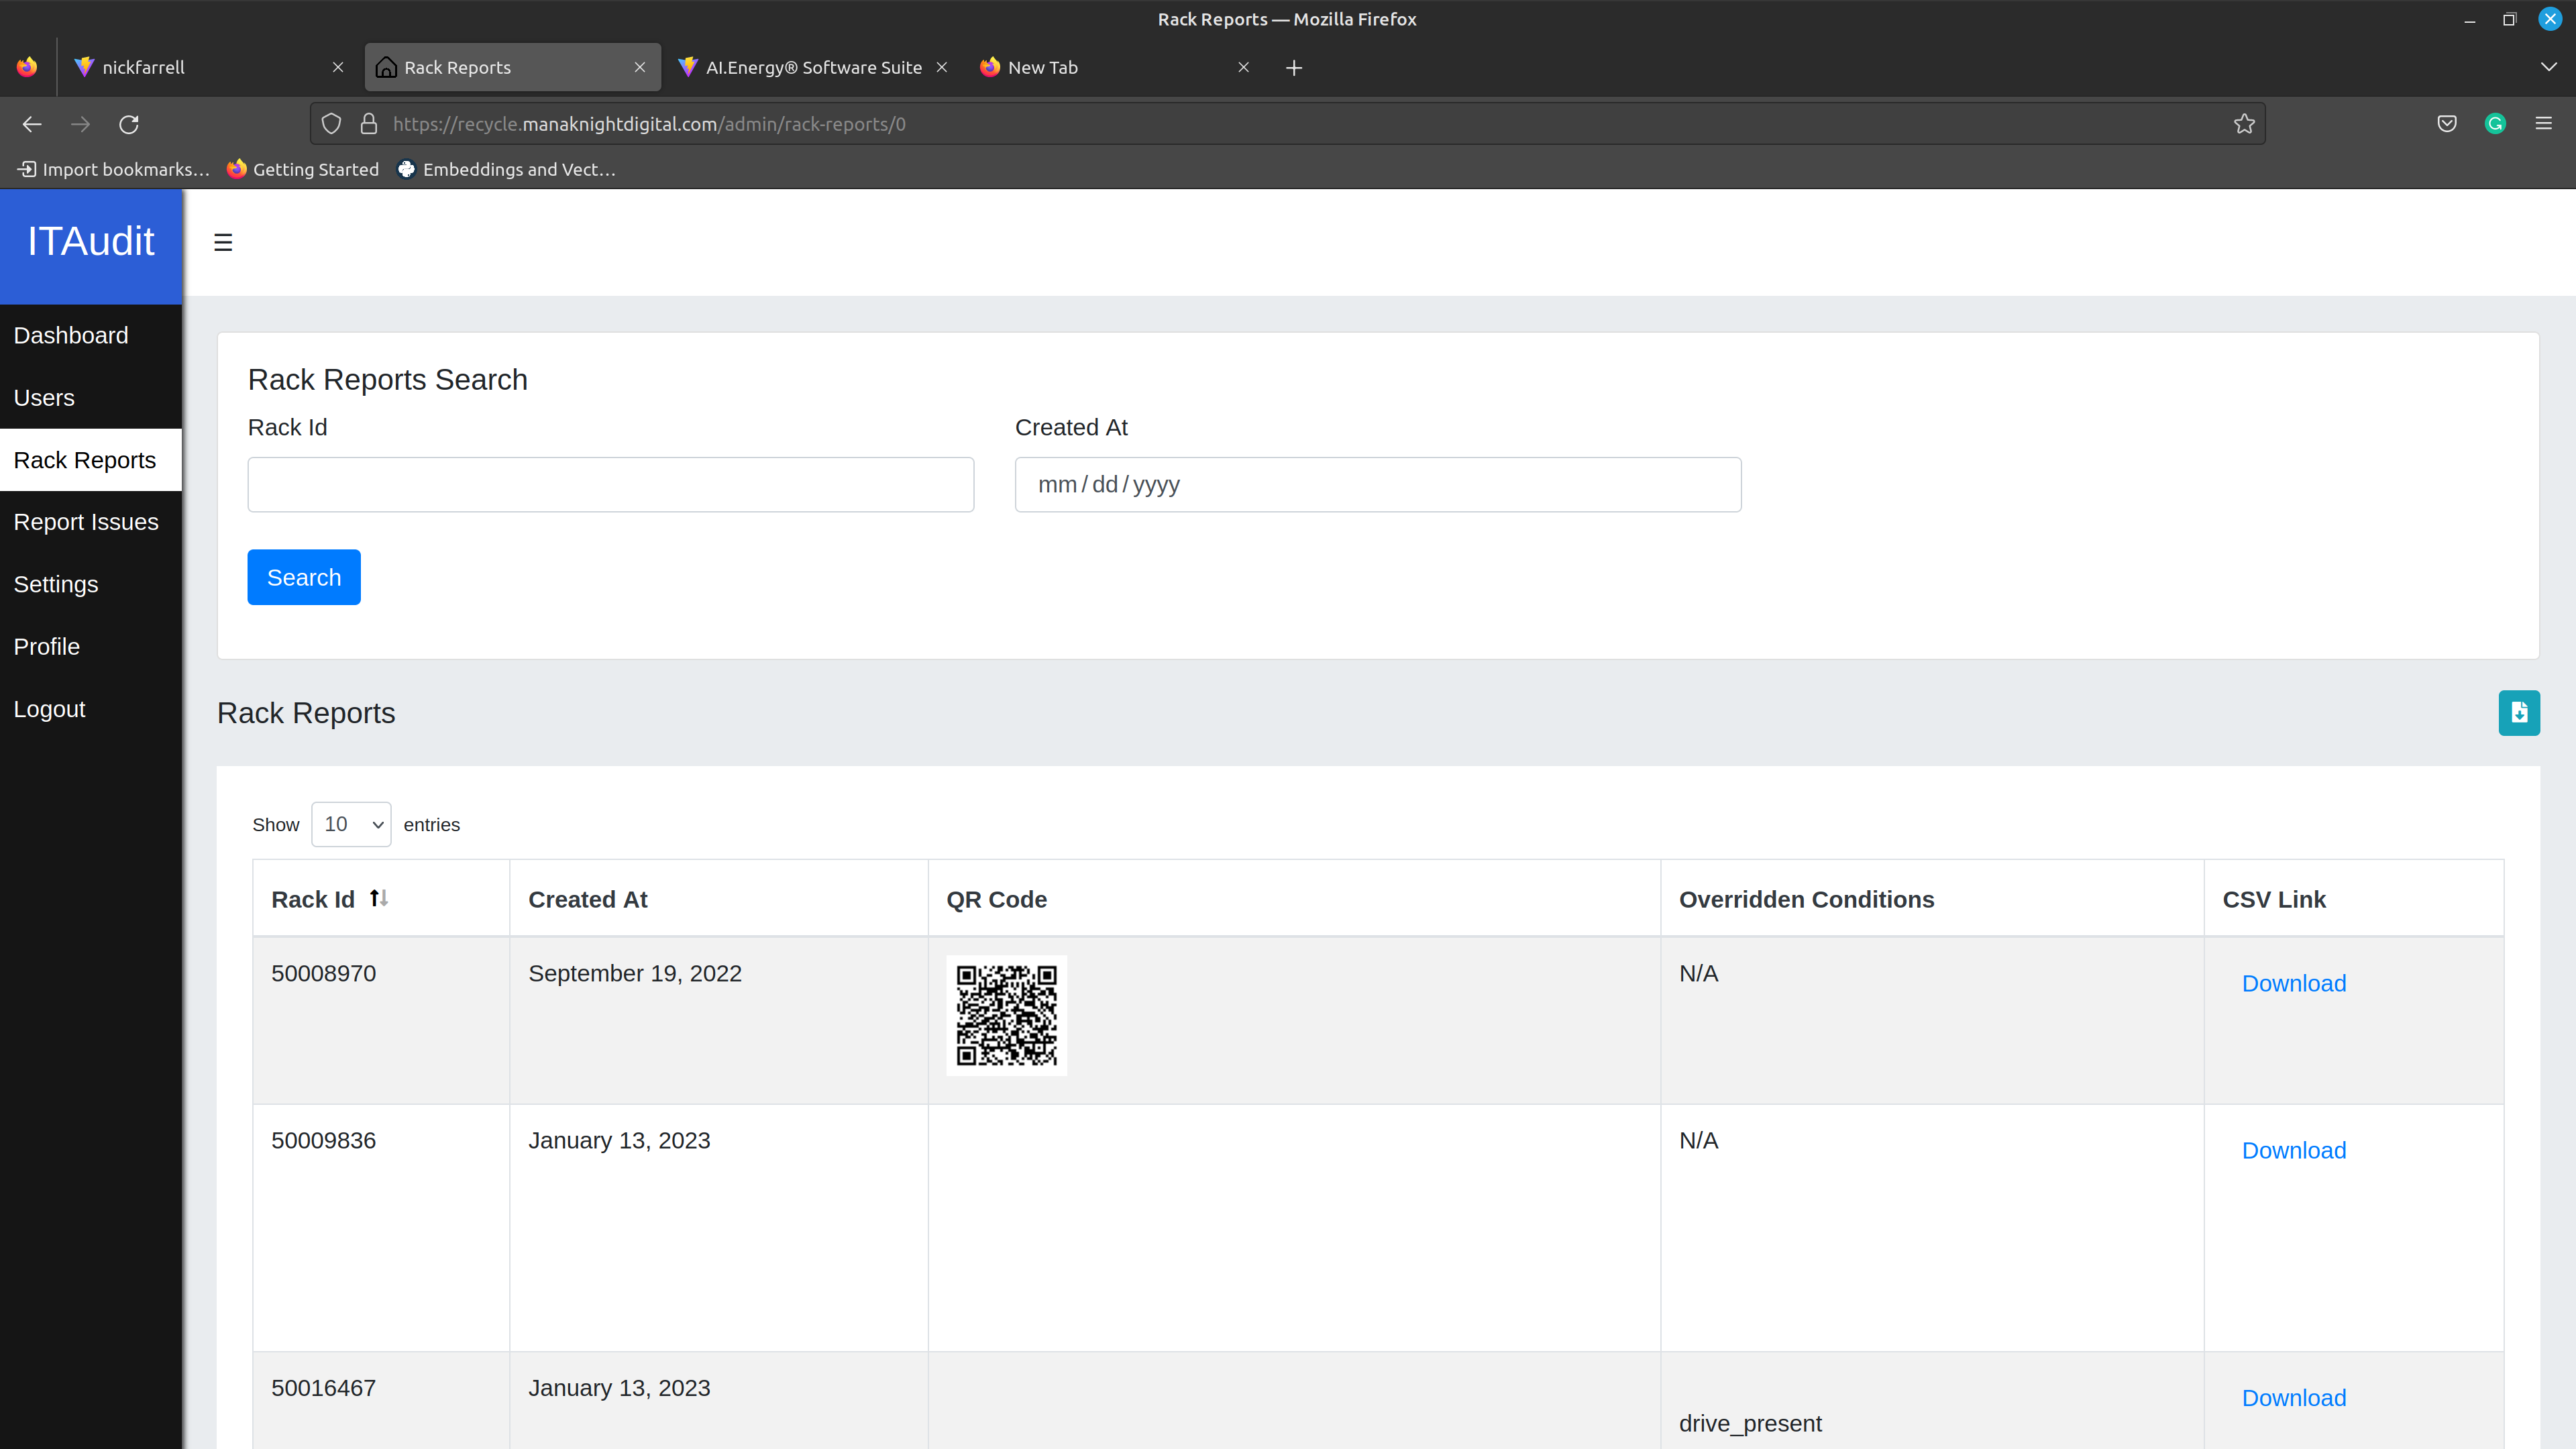This screenshot has width=2576, height=1449.
Task: Download CSV for rack 50016467
Action: 2294,1398
